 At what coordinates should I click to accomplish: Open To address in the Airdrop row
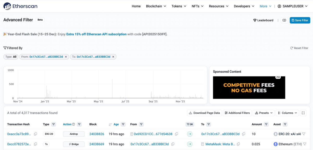coord(220,134)
